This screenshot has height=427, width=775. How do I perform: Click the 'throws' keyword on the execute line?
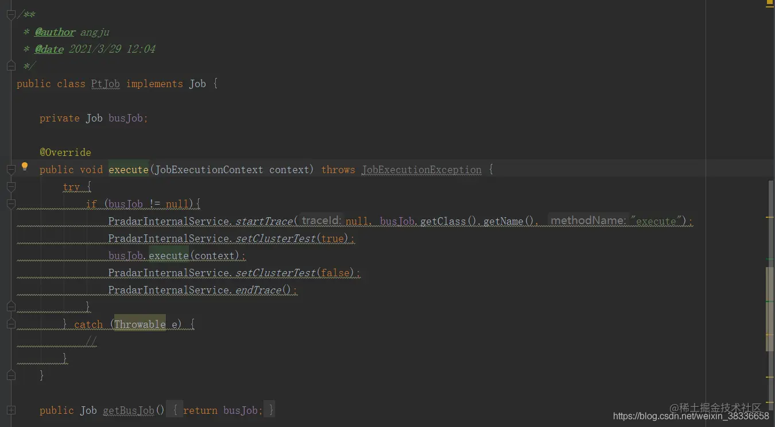click(338, 170)
